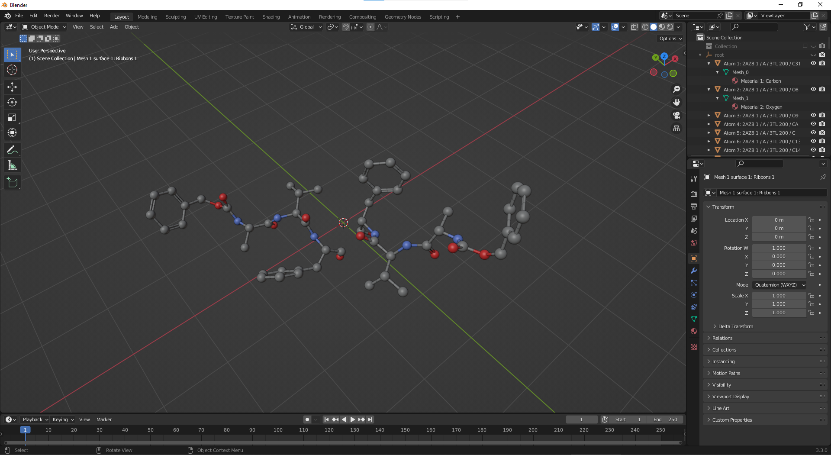Screen dimensions: 831x455
Task: Select the Scale tool
Action: coord(12,118)
